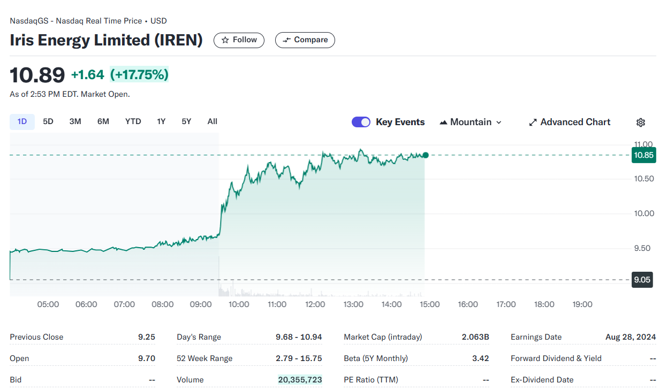The width and height of the screenshot is (667, 391).
Task: Click the Compare button
Action: click(x=305, y=40)
